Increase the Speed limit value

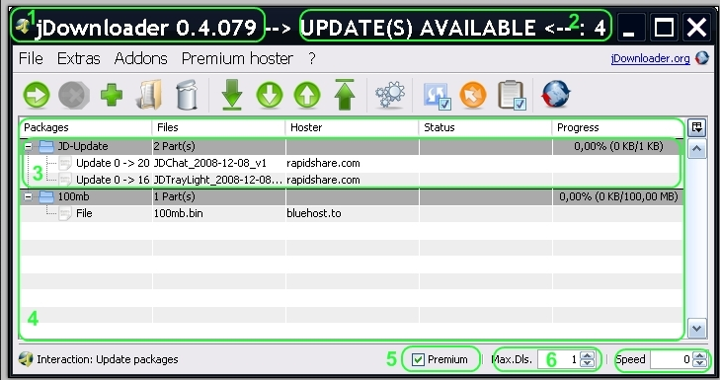(699, 355)
